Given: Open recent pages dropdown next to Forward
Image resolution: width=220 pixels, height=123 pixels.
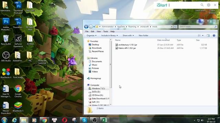Looking at the screenshot, I should [94, 27].
